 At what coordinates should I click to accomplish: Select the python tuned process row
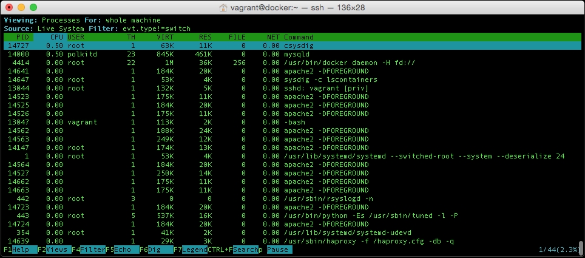292,216
